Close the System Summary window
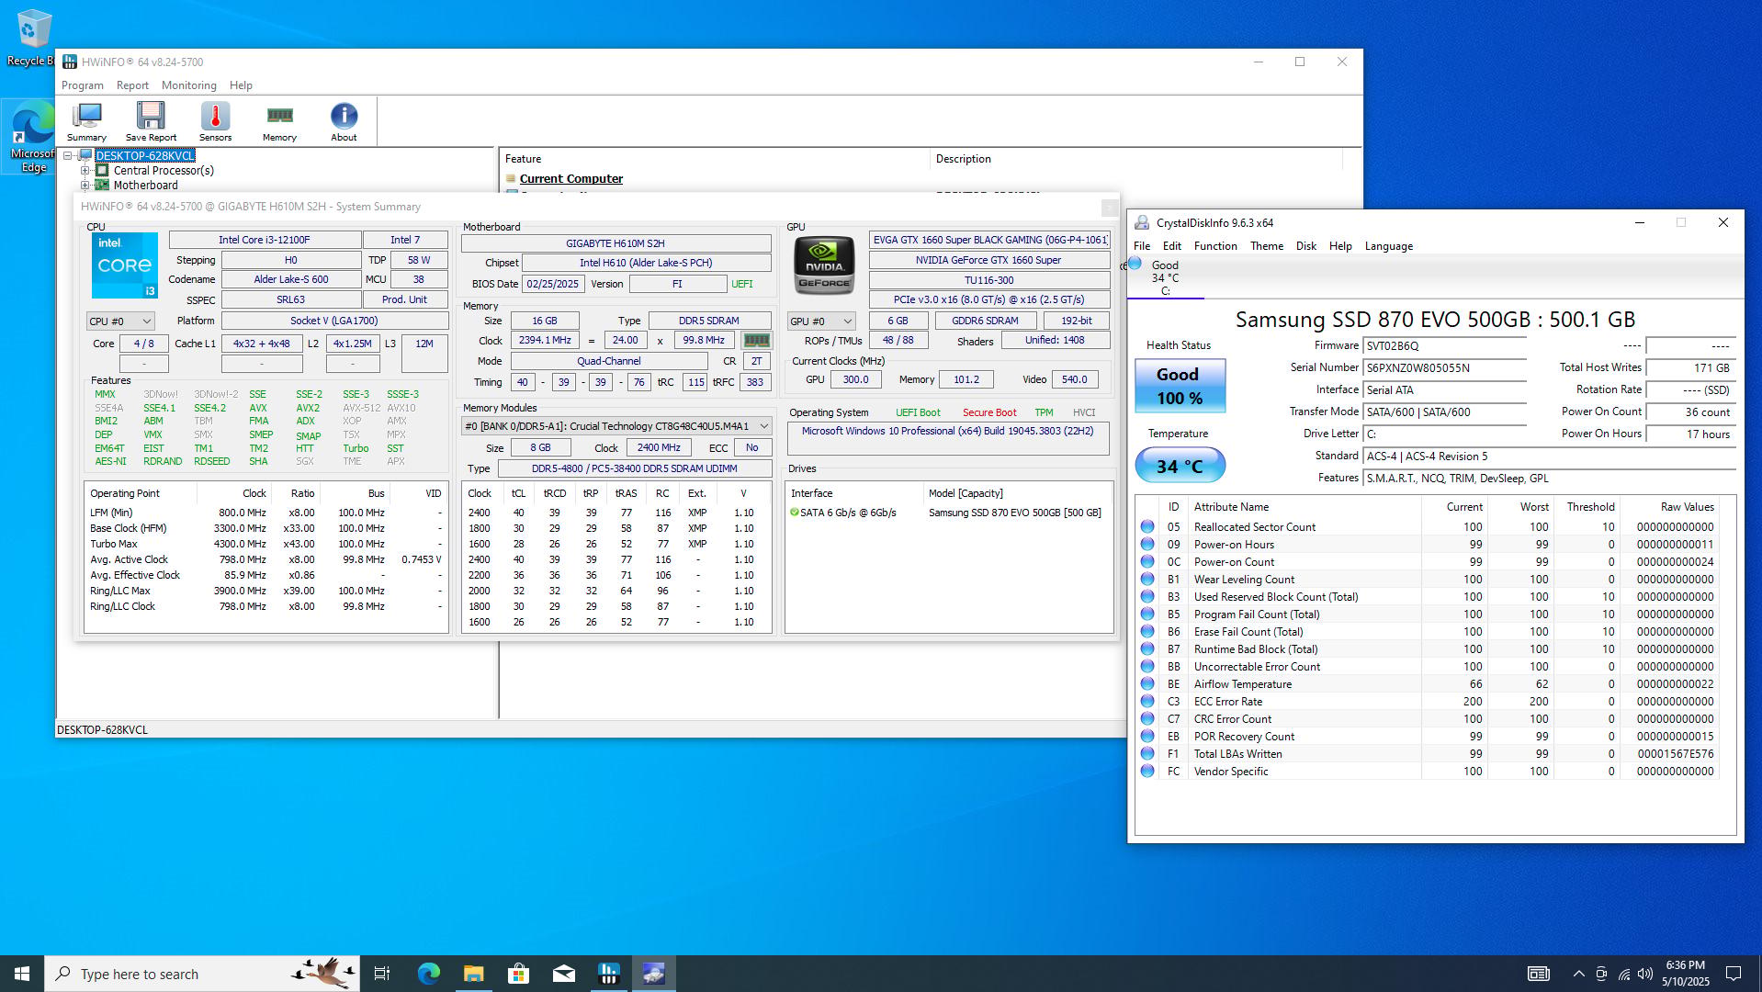This screenshot has height=992, width=1762. (x=1110, y=208)
